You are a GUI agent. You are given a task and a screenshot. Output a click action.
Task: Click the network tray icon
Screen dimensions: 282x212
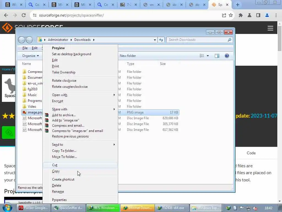coord(248,208)
